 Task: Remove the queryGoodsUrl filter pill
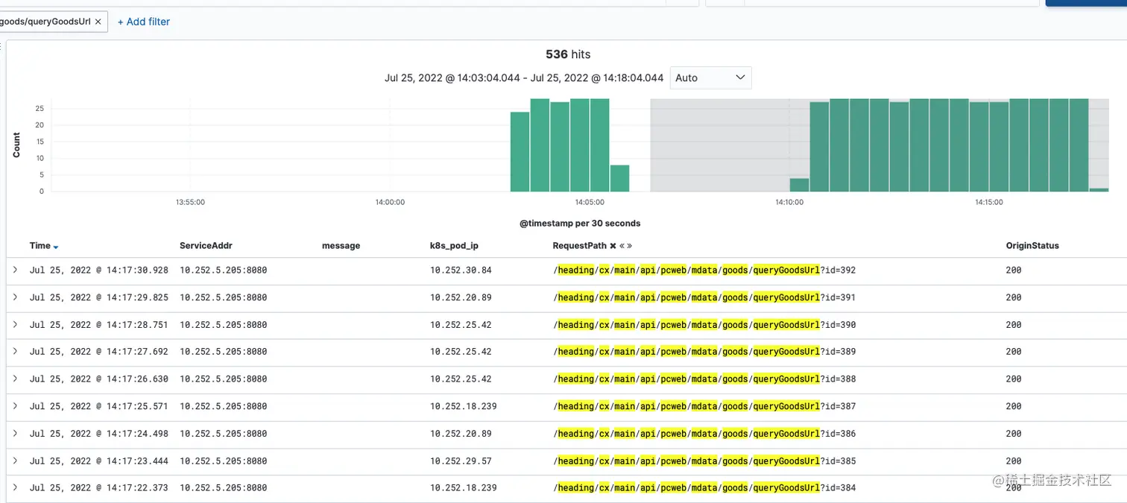point(98,22)
